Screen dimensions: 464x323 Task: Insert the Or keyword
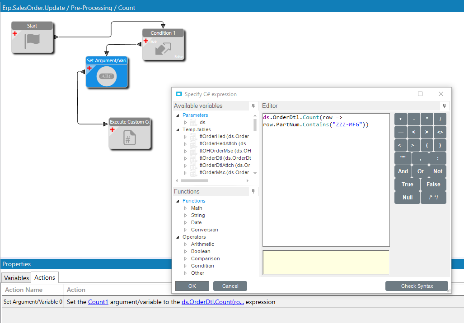pos(421,171)
